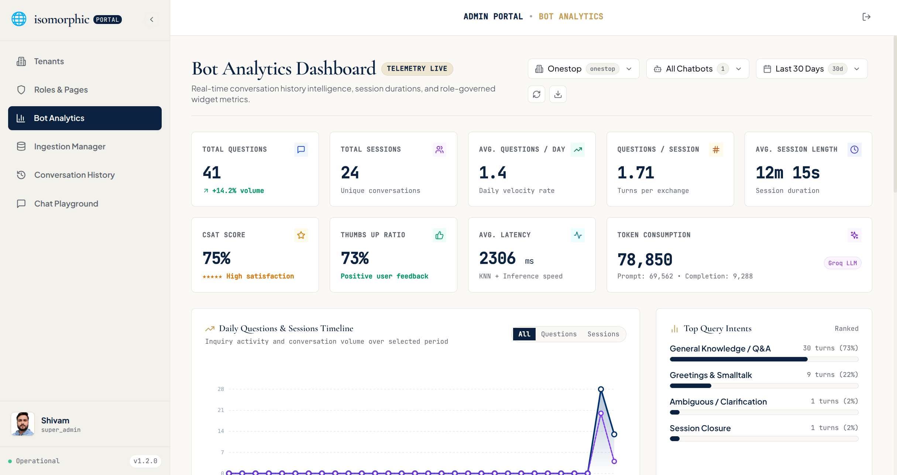The height and width of the screenshot is (475, 897).
Task: Click the Top Query Intents chart icon
Action: [x=675, y=329]
